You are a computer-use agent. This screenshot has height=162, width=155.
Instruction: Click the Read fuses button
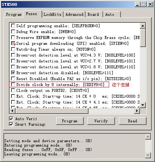133,121
